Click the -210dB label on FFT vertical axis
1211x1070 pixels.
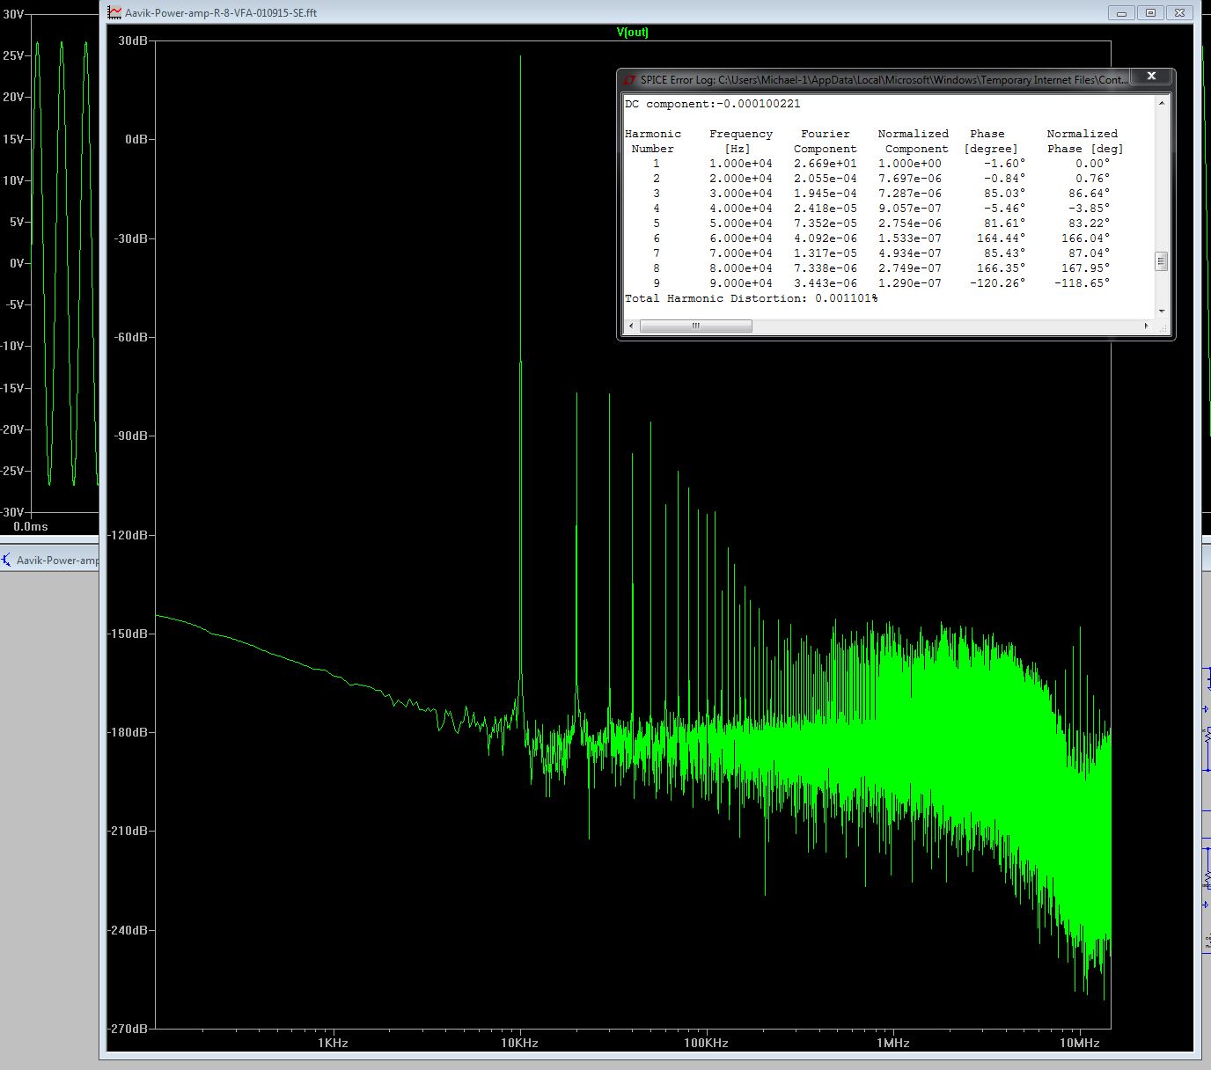pyautogui.click(x=128, y=831)
